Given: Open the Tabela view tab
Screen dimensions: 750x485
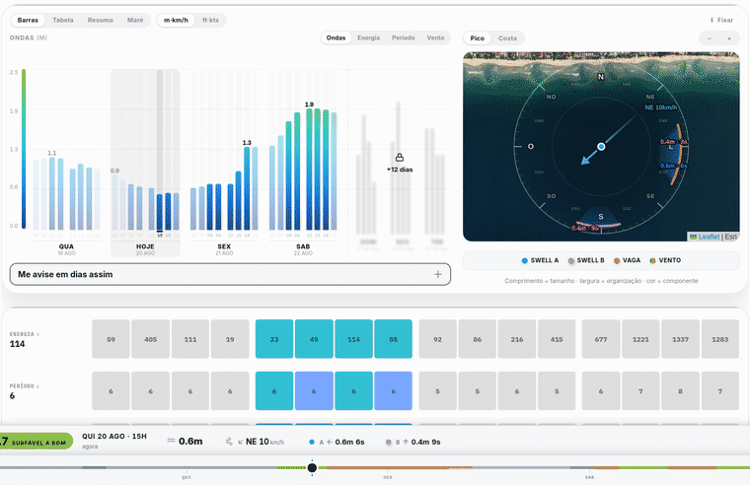Looking at the screenshot, I should 62,20.
